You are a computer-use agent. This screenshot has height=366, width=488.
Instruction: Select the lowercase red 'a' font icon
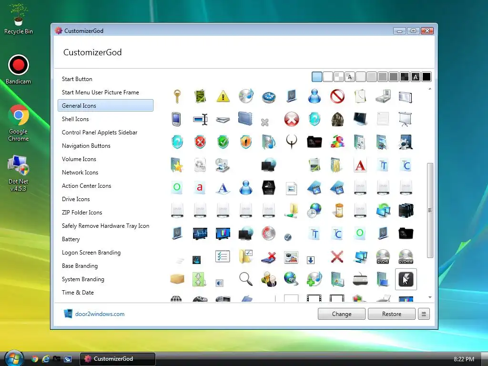coord(200,188)
